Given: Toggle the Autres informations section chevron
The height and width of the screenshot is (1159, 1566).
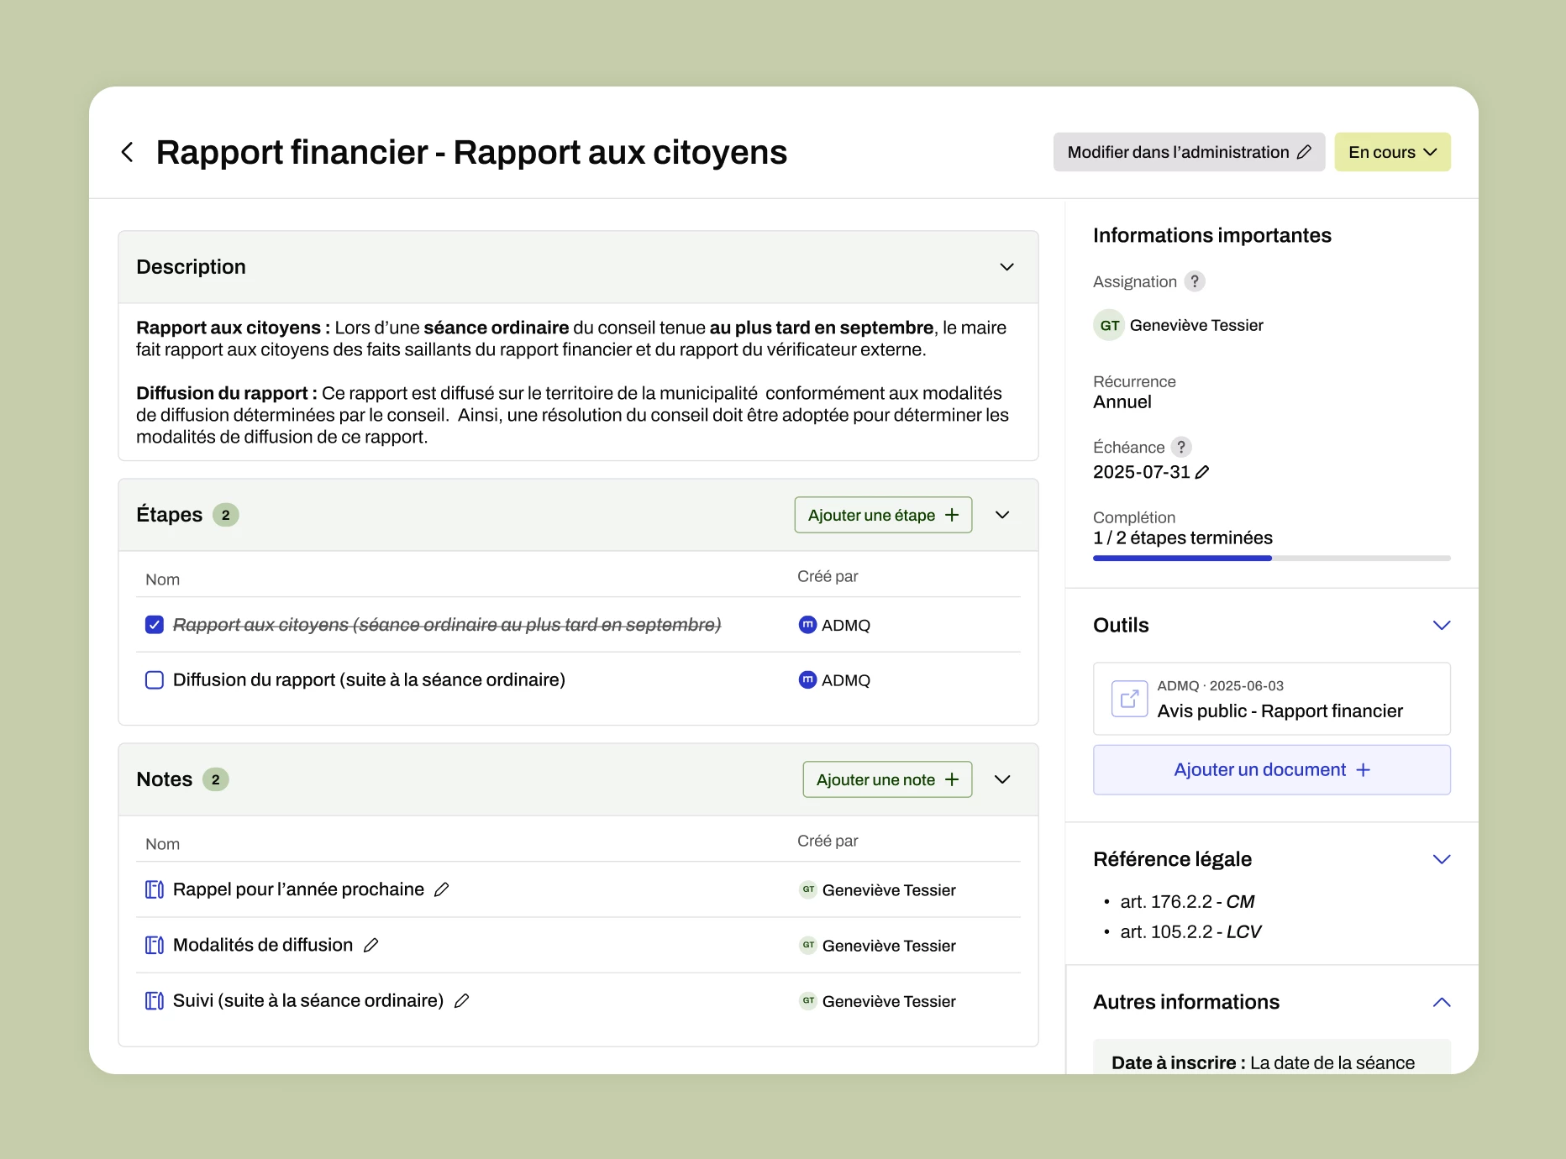Looking at the screenshot, I should click(1441, 1002).
